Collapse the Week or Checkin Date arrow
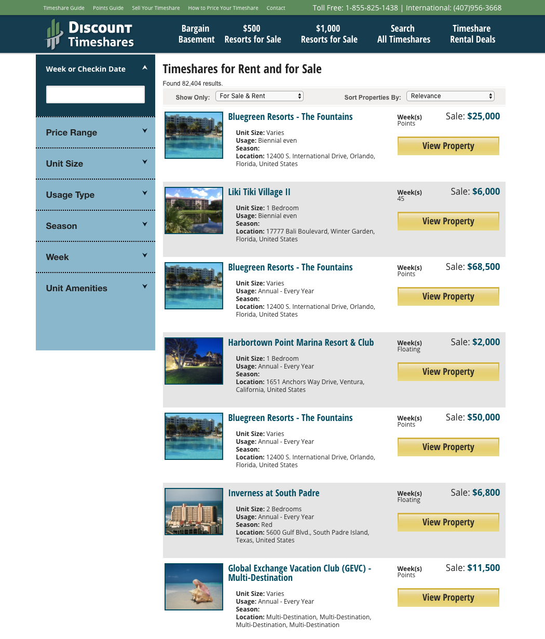This screenshot has height=639, width=545. point(145,67)
